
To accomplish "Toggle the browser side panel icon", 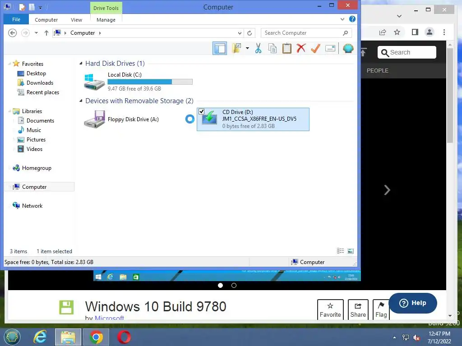I will (x=415, y=32).
